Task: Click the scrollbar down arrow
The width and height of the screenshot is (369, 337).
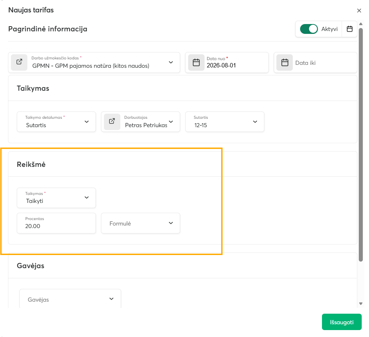Action: click(361, 303)
